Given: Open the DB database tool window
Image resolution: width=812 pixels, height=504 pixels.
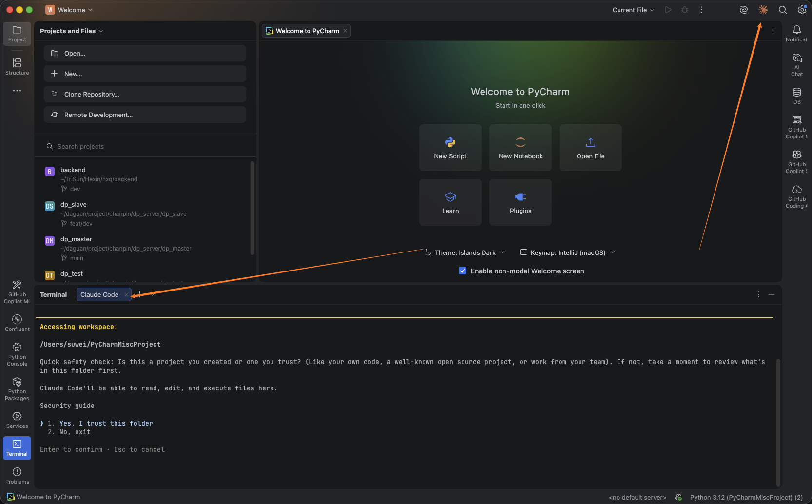Looking at the screenshot, I should [797, 96].
